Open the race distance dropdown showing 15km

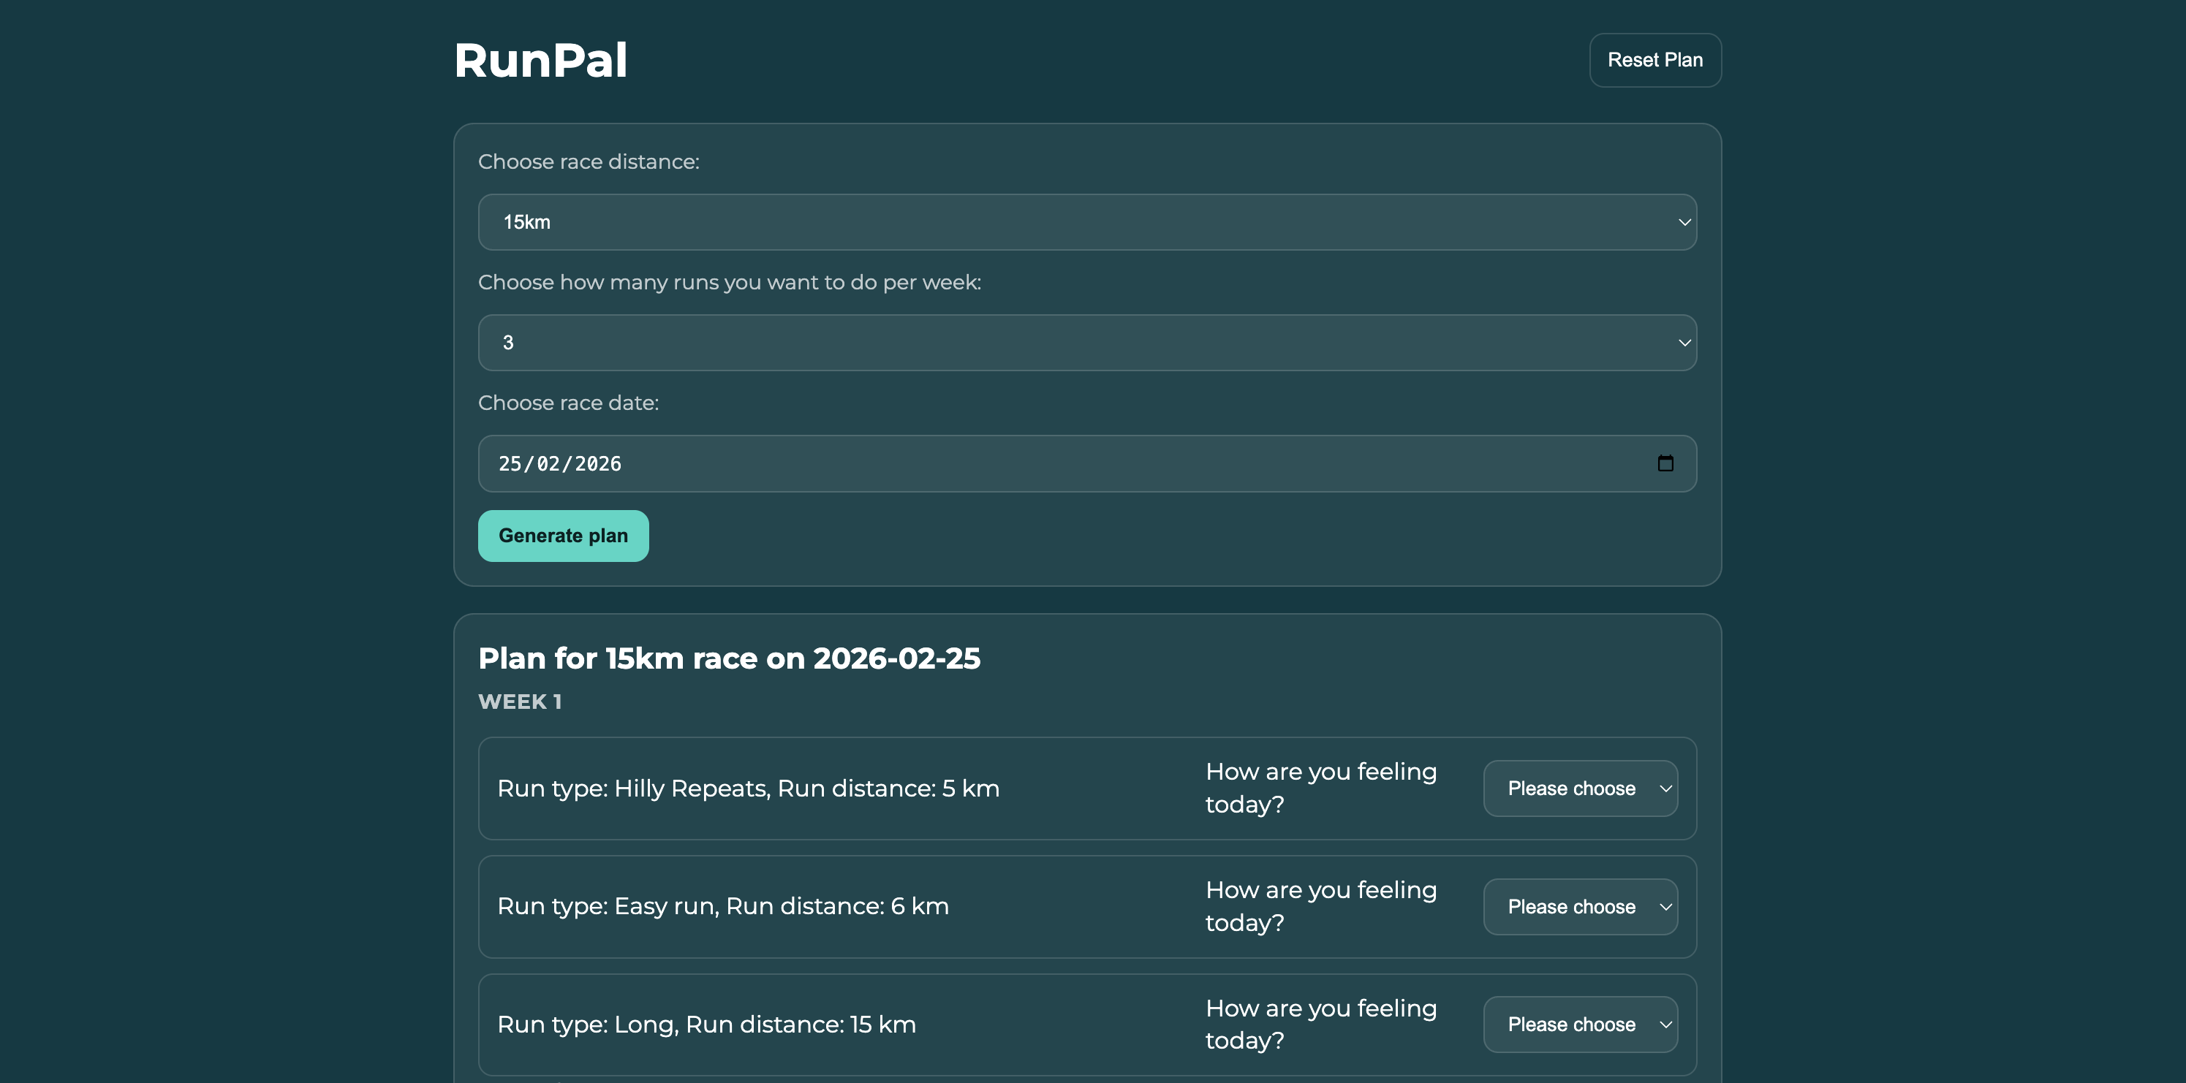(1087, 222)
